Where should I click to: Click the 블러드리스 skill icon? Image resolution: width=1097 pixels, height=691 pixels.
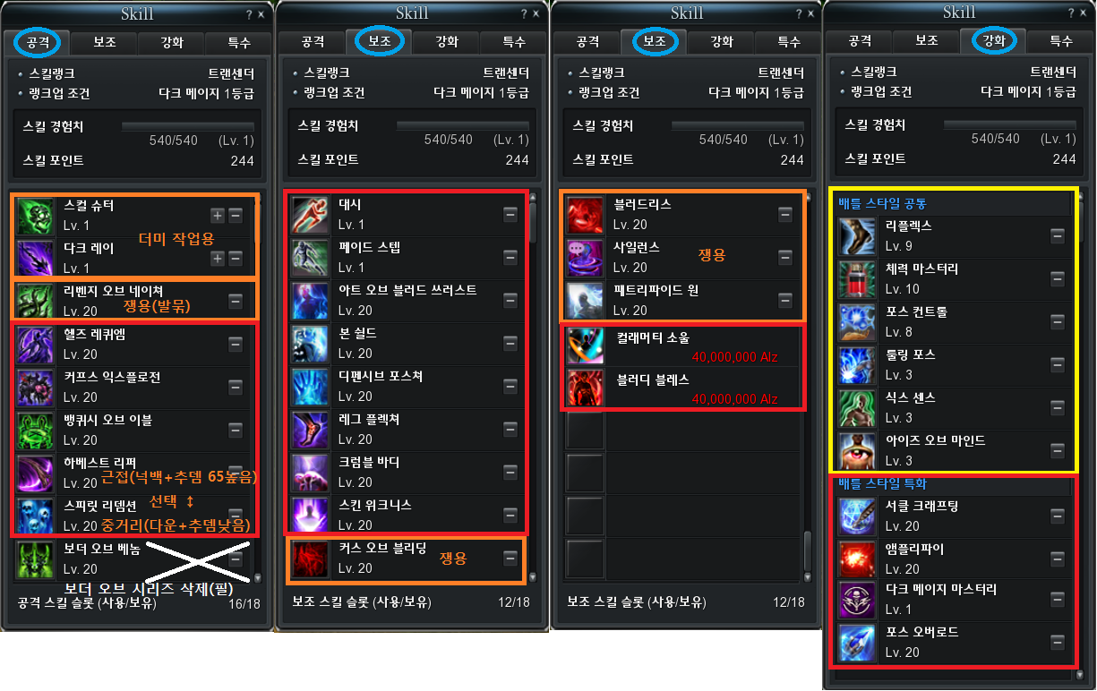pos(585,215)
